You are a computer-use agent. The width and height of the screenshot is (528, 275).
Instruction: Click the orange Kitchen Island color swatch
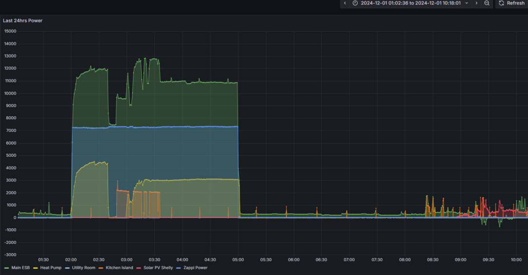[x=101, y=268]
